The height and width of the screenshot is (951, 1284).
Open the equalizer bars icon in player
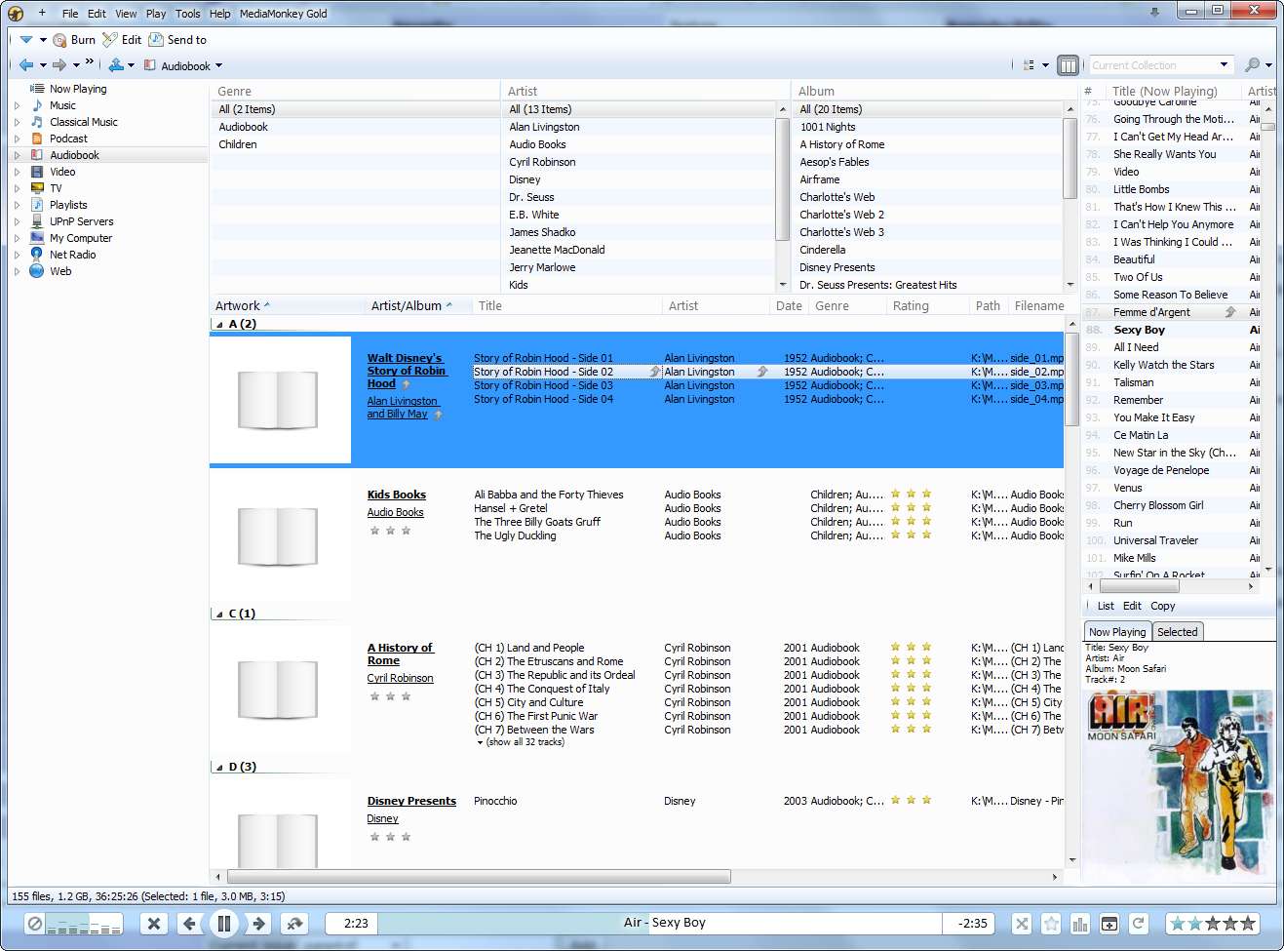pyautogui.click(x=1079, y=923)
